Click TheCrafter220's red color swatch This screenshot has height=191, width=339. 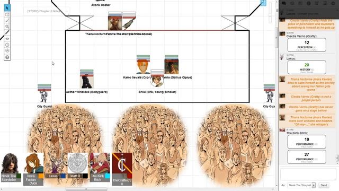click(129, 176)
